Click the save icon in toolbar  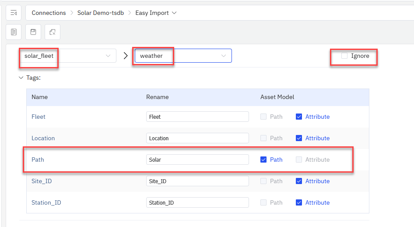pos(33,32)
